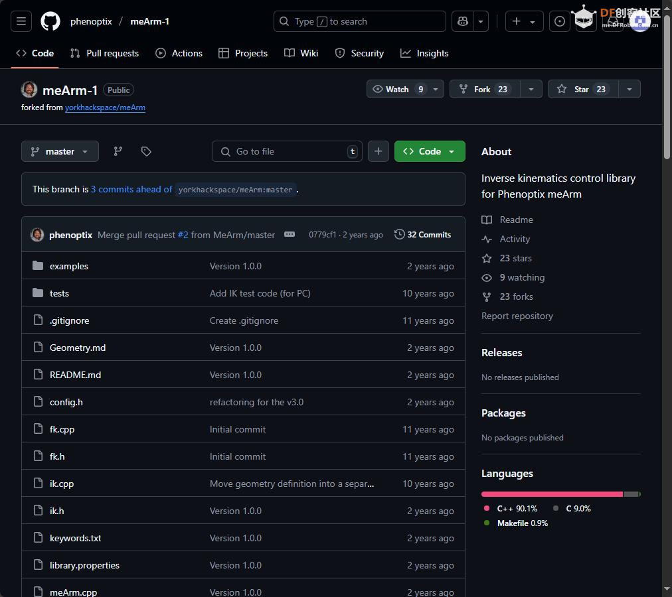Click the history clock icon by 32 Commits
672x597 pixels.
[400, 234]
